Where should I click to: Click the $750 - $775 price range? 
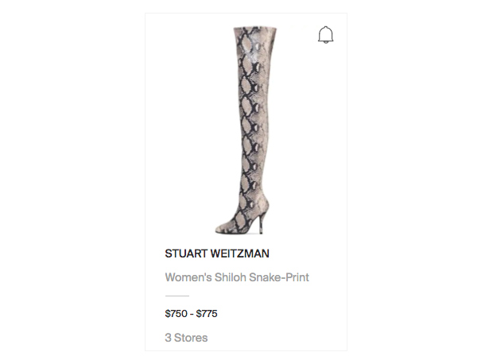click(x=191, y=313)
